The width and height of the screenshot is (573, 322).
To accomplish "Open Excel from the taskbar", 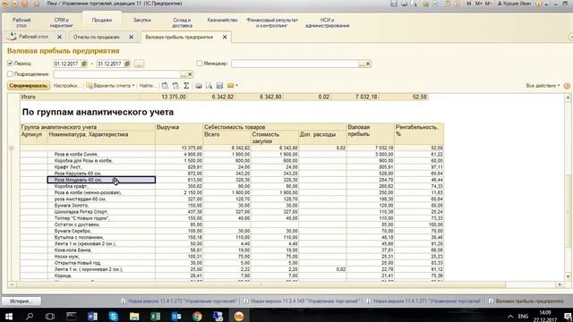I will pos(155,316).
